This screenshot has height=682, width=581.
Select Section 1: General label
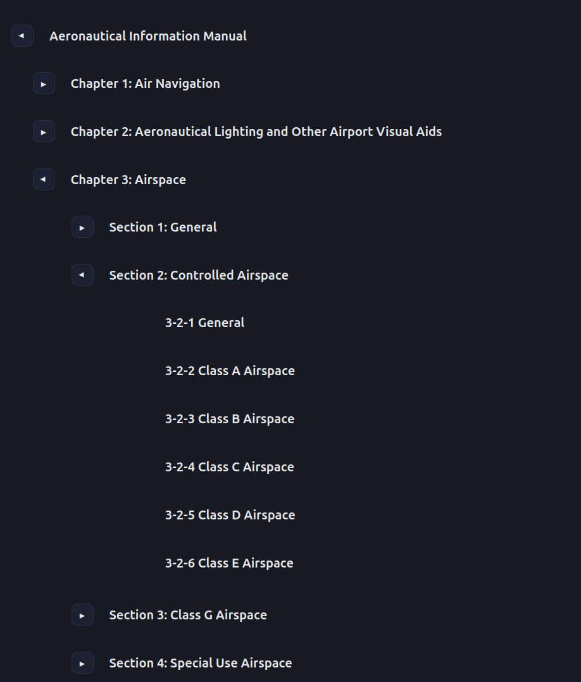[x=163, y=227]
